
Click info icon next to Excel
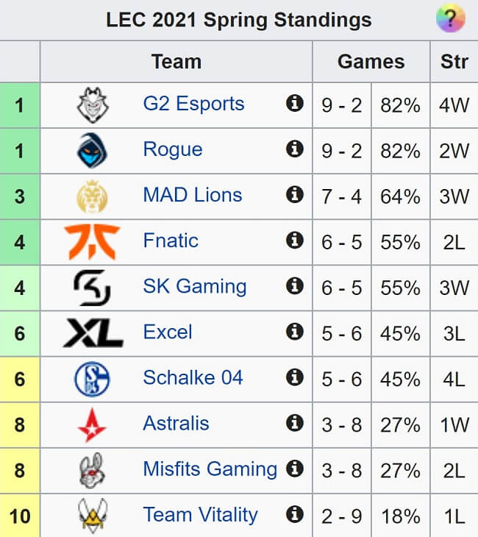(295, 332)
